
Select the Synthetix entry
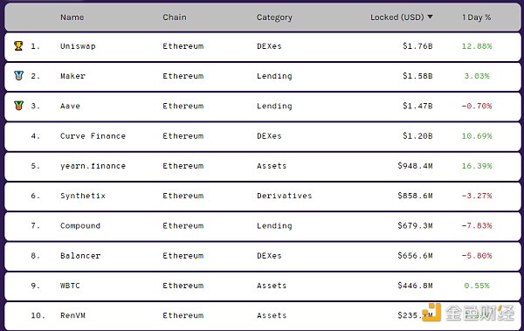pos(83,196)
